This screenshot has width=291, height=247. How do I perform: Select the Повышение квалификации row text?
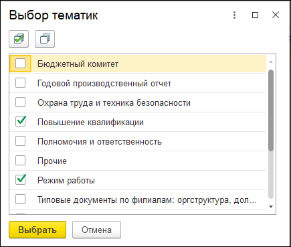point(90,122)
